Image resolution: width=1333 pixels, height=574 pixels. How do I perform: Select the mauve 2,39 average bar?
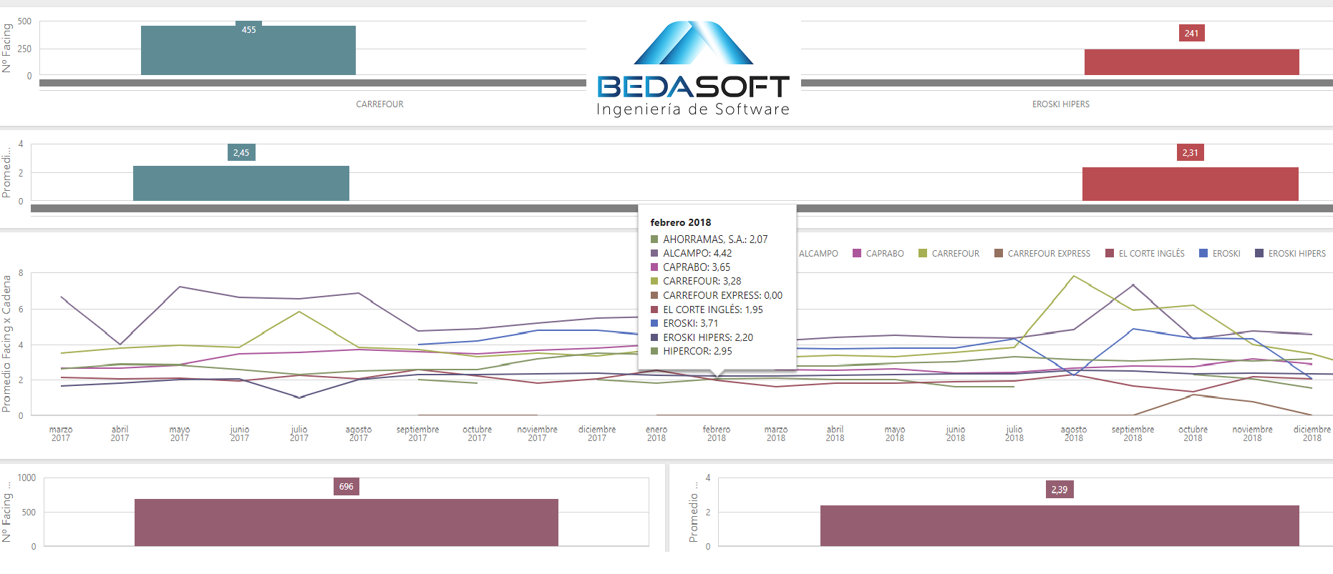pos(1060,526)
